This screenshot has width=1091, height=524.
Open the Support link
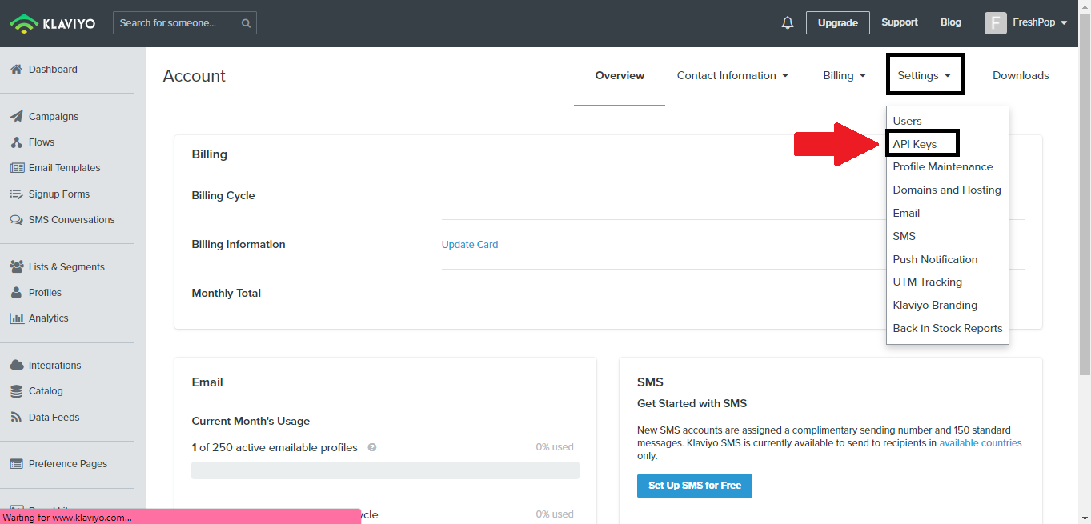(x=900, y=22)
